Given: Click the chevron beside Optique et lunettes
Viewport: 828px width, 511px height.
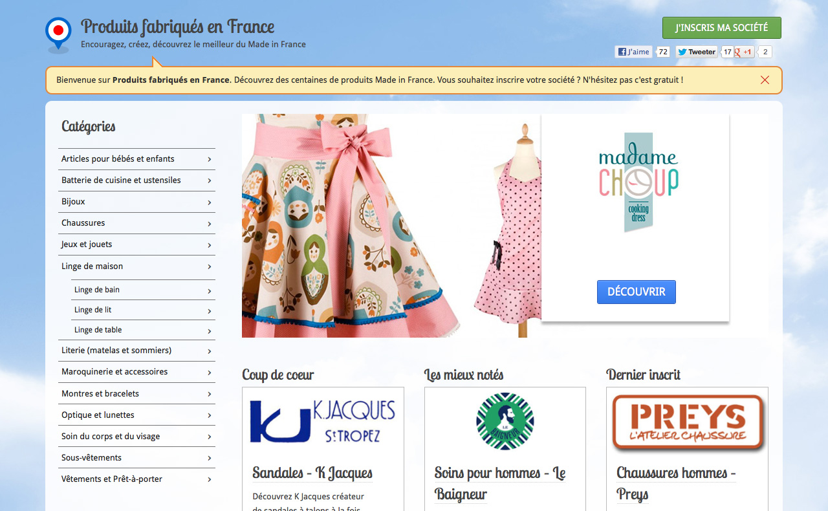Looking at the screenshot, I should [x=210, y=416].
